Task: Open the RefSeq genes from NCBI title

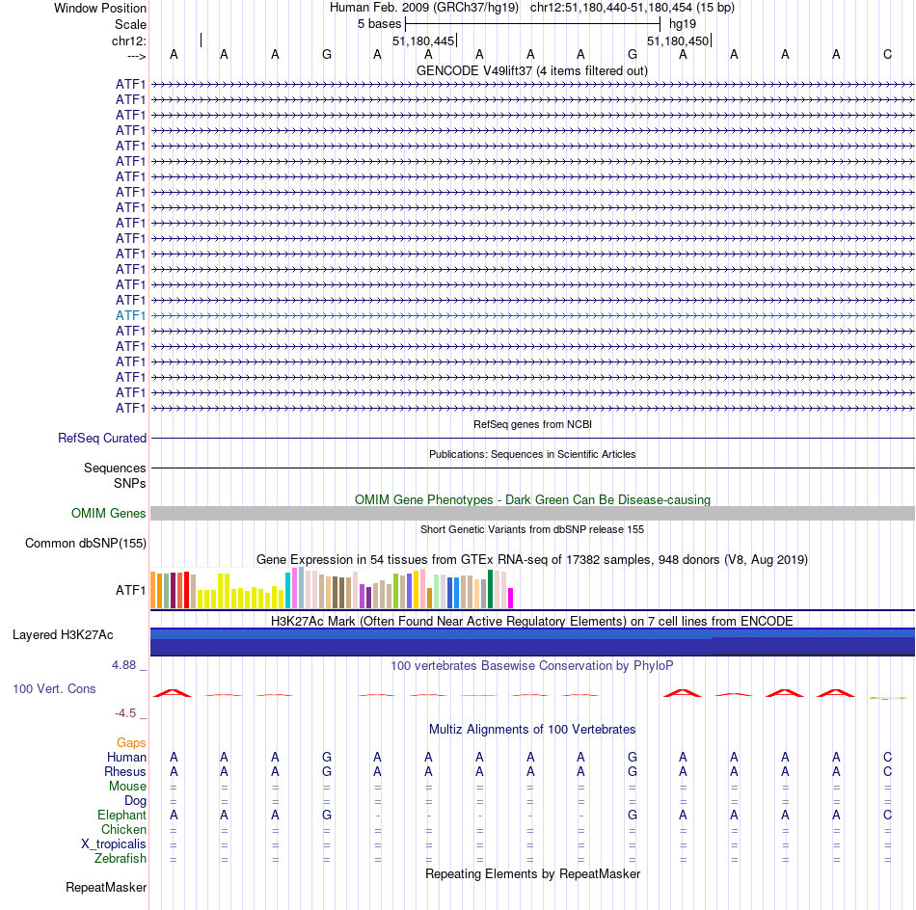Action: (532, 424)
